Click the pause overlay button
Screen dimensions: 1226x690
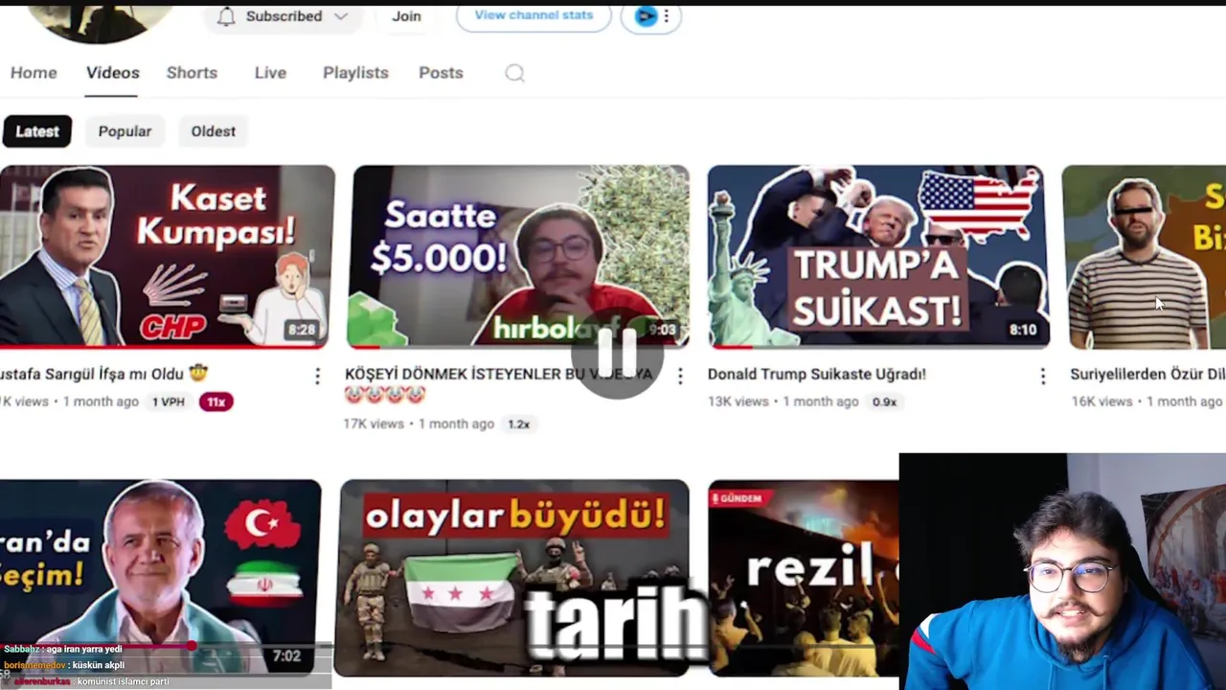click(617, 352)
